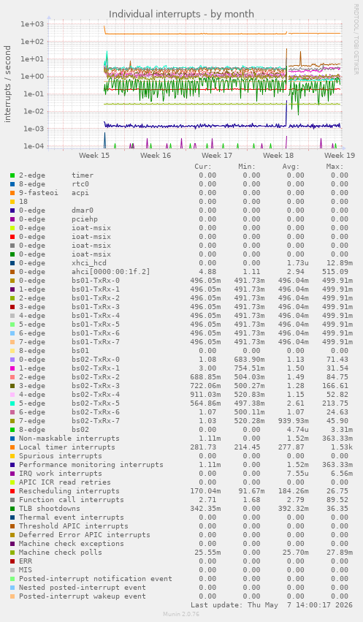Select the Machine check polls legend entry
Image resolution: width=363 pixels, height=622 pixels.
point(61,552)
